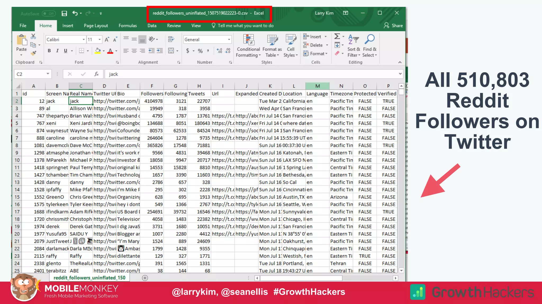Open the font name Calibri dropdown

(84, 40)
